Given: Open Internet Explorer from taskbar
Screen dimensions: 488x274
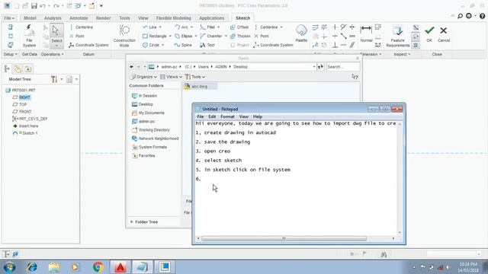Looking at the screenshot, I should click(31, 267).
